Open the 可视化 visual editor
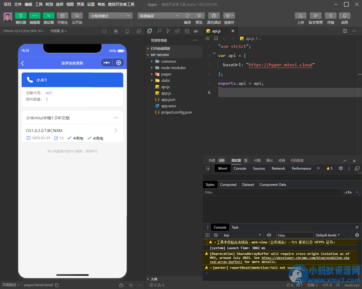362x289 pixels. (63, 16)
